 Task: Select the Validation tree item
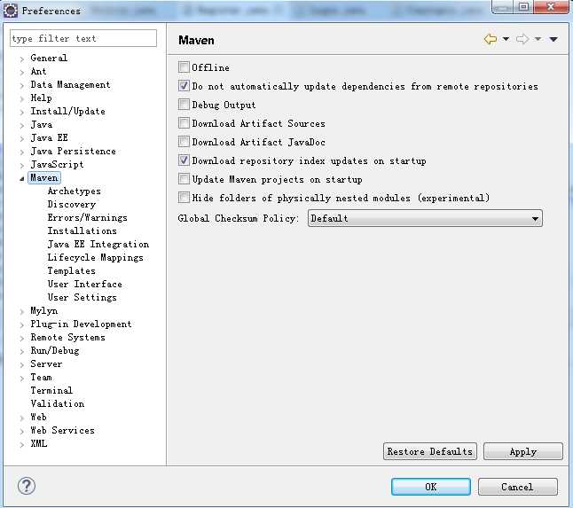point(58,403)
